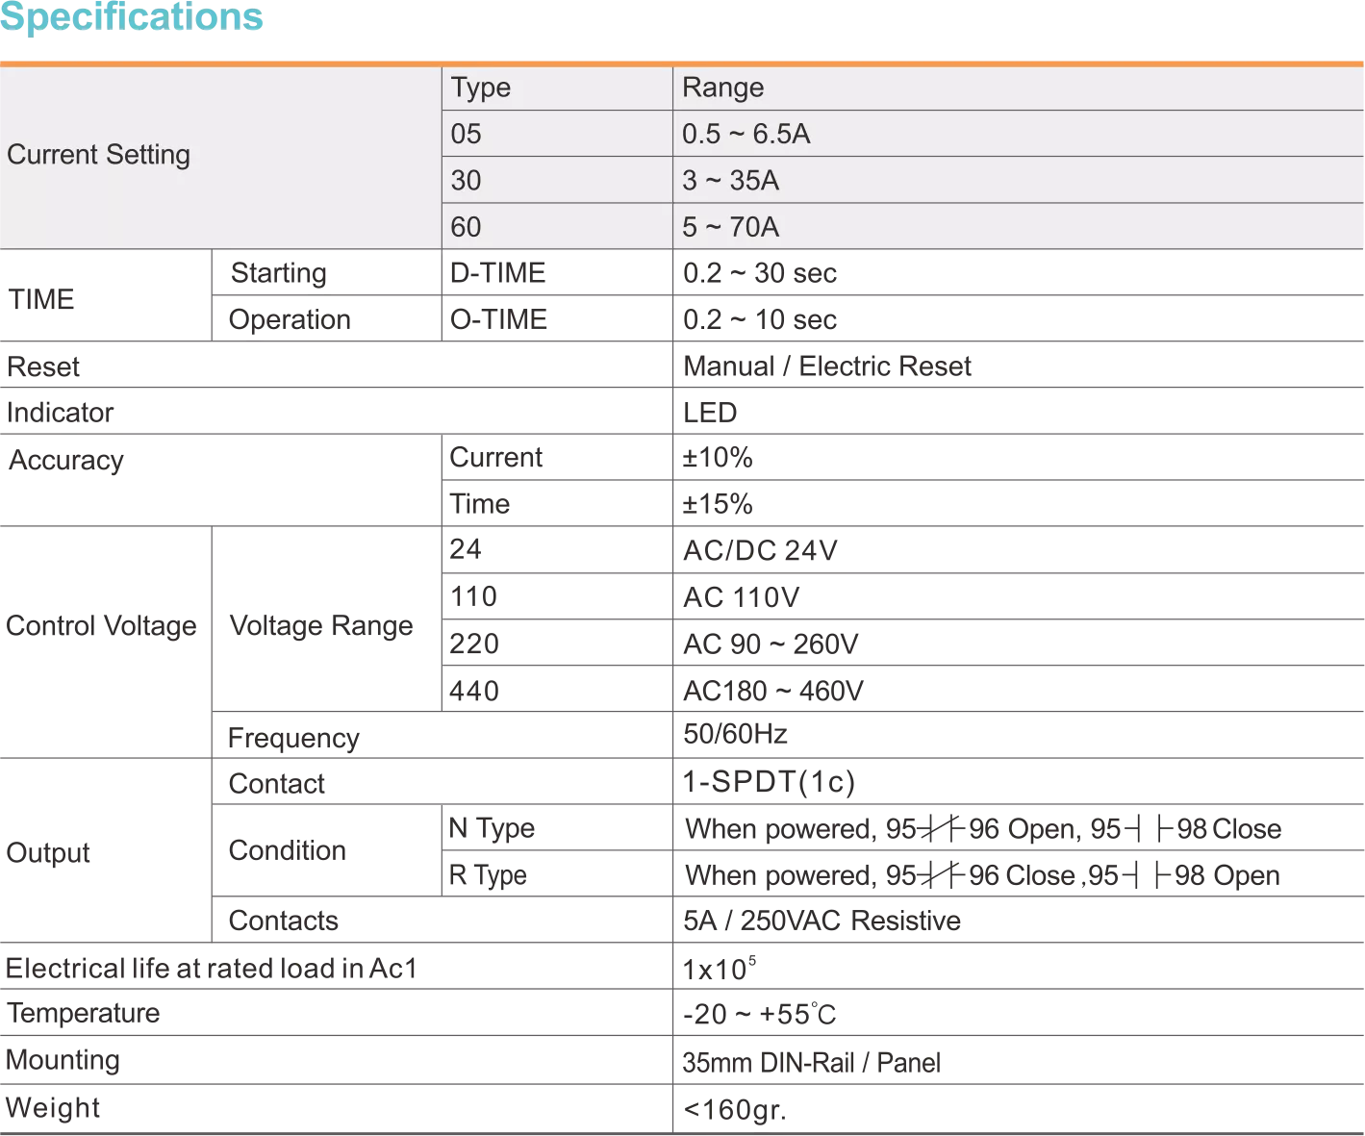The width and height of the screenshot is (1365, 1136).
Task: Click the orange divider line atop table
Action: (x=682, y=63)
